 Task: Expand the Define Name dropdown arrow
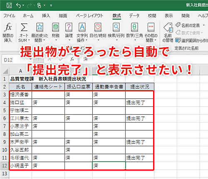coord(204,25)
